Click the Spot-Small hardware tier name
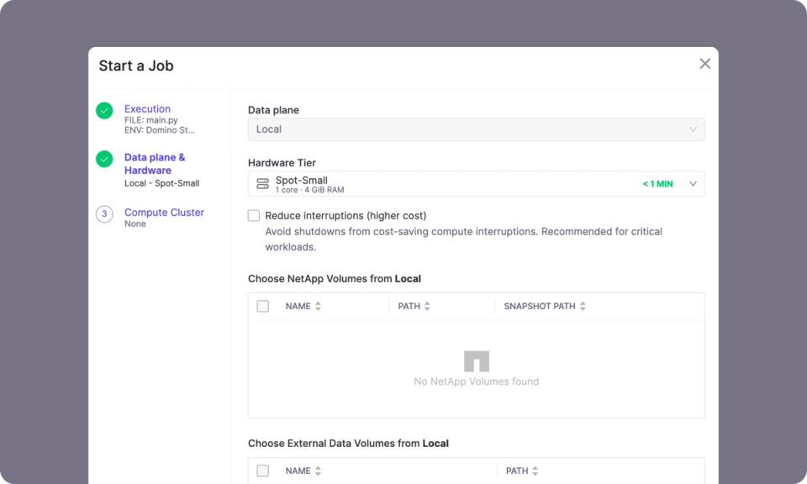807x484 pixels. [x=302, y=180]
